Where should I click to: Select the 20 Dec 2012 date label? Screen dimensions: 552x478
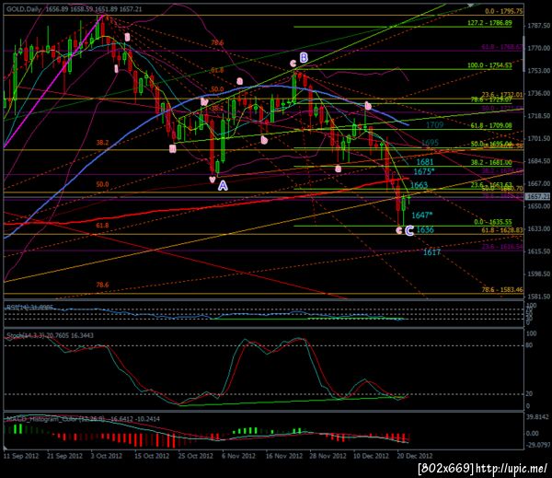pyautogui.click(x=414, y=456)
